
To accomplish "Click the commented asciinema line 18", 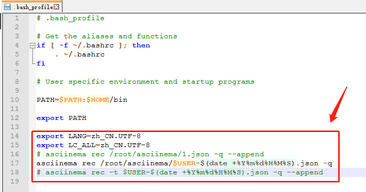I will [180, 172].
